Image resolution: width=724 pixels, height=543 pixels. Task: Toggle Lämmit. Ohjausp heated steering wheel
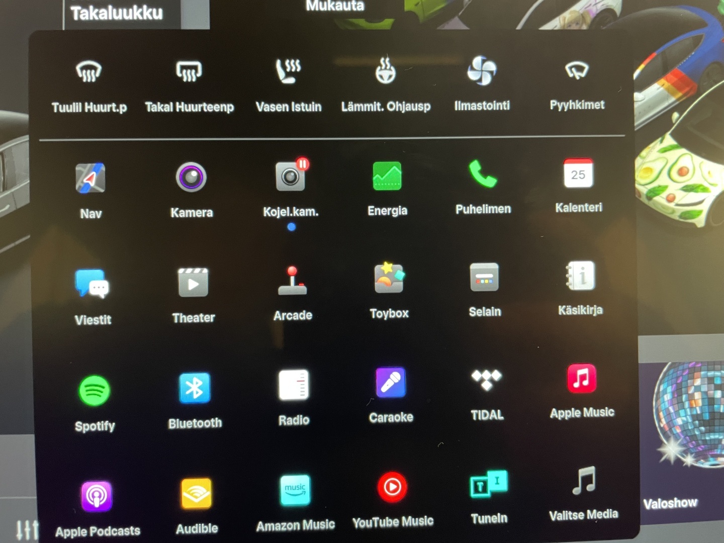pyautogui.click(x=386, y=71)
